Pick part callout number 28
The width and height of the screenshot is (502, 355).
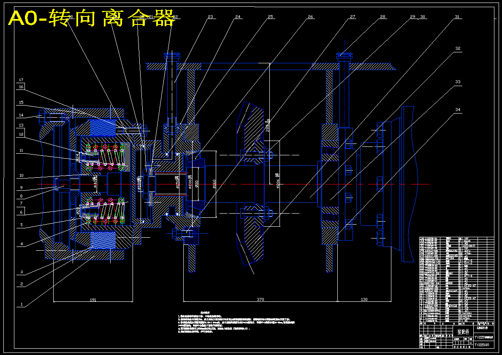[x=383, y=17]
